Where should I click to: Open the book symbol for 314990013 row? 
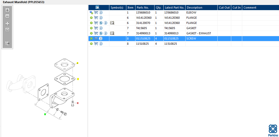click(x=112, y=33)
